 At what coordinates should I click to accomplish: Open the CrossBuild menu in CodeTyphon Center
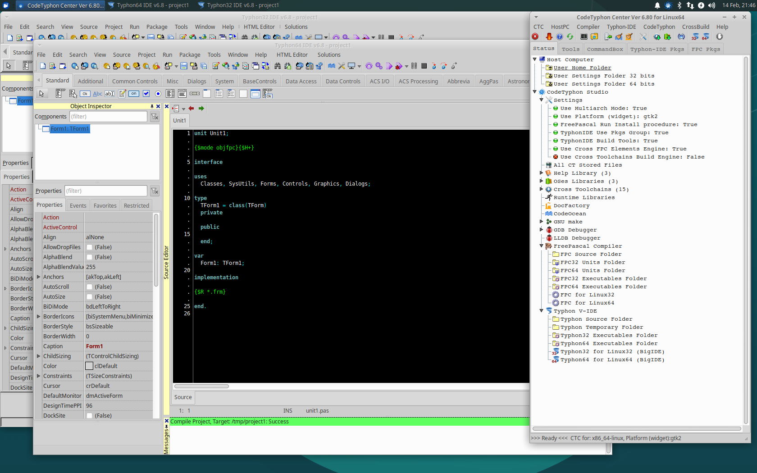(695, 27)
